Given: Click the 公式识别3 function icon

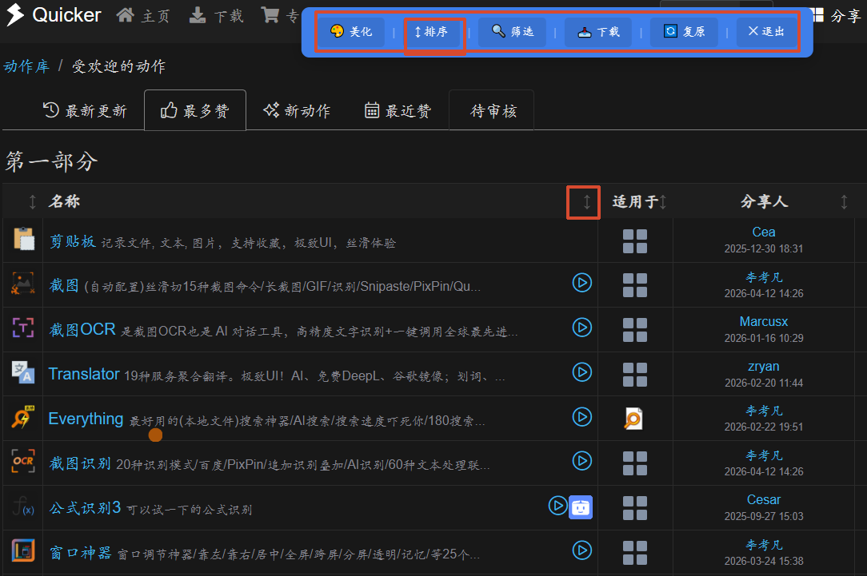Looking at the screenshot, I should tap(23, 506).
